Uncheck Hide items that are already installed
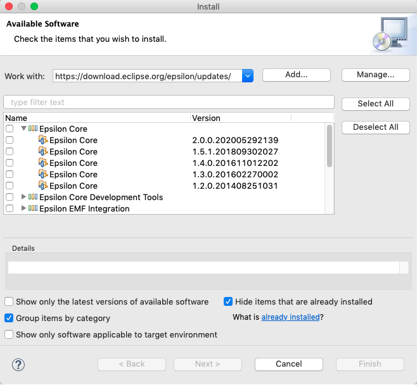 click(229, 302)
